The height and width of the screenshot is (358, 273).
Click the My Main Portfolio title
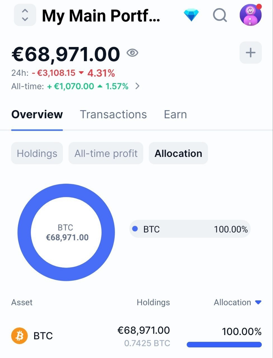[x=101, y=16]
